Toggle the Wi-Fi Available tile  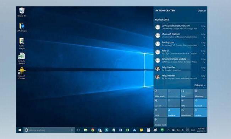click(174, 112)
